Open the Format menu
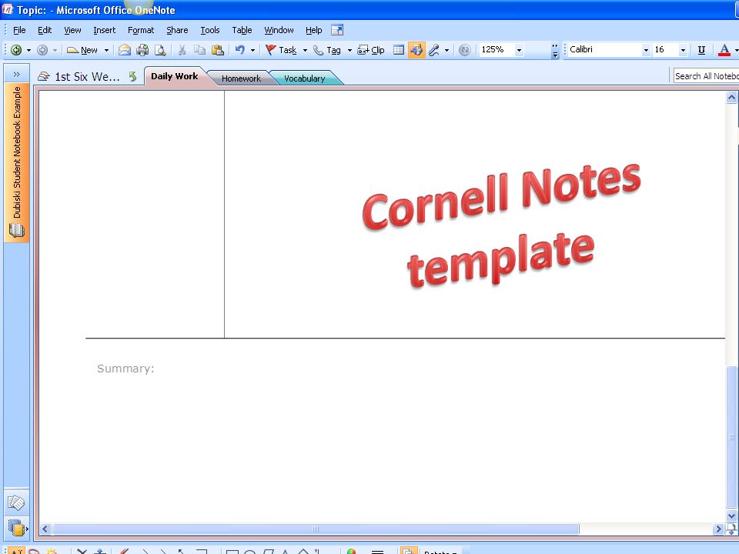Image resolution: width=739 pixels, height=554 pixels. [x=141, y=30]
